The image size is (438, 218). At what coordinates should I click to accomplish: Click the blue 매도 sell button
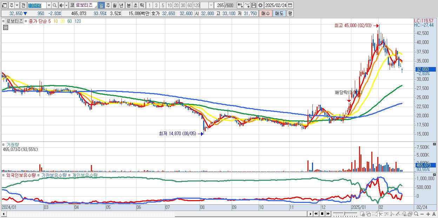(279, 13)
